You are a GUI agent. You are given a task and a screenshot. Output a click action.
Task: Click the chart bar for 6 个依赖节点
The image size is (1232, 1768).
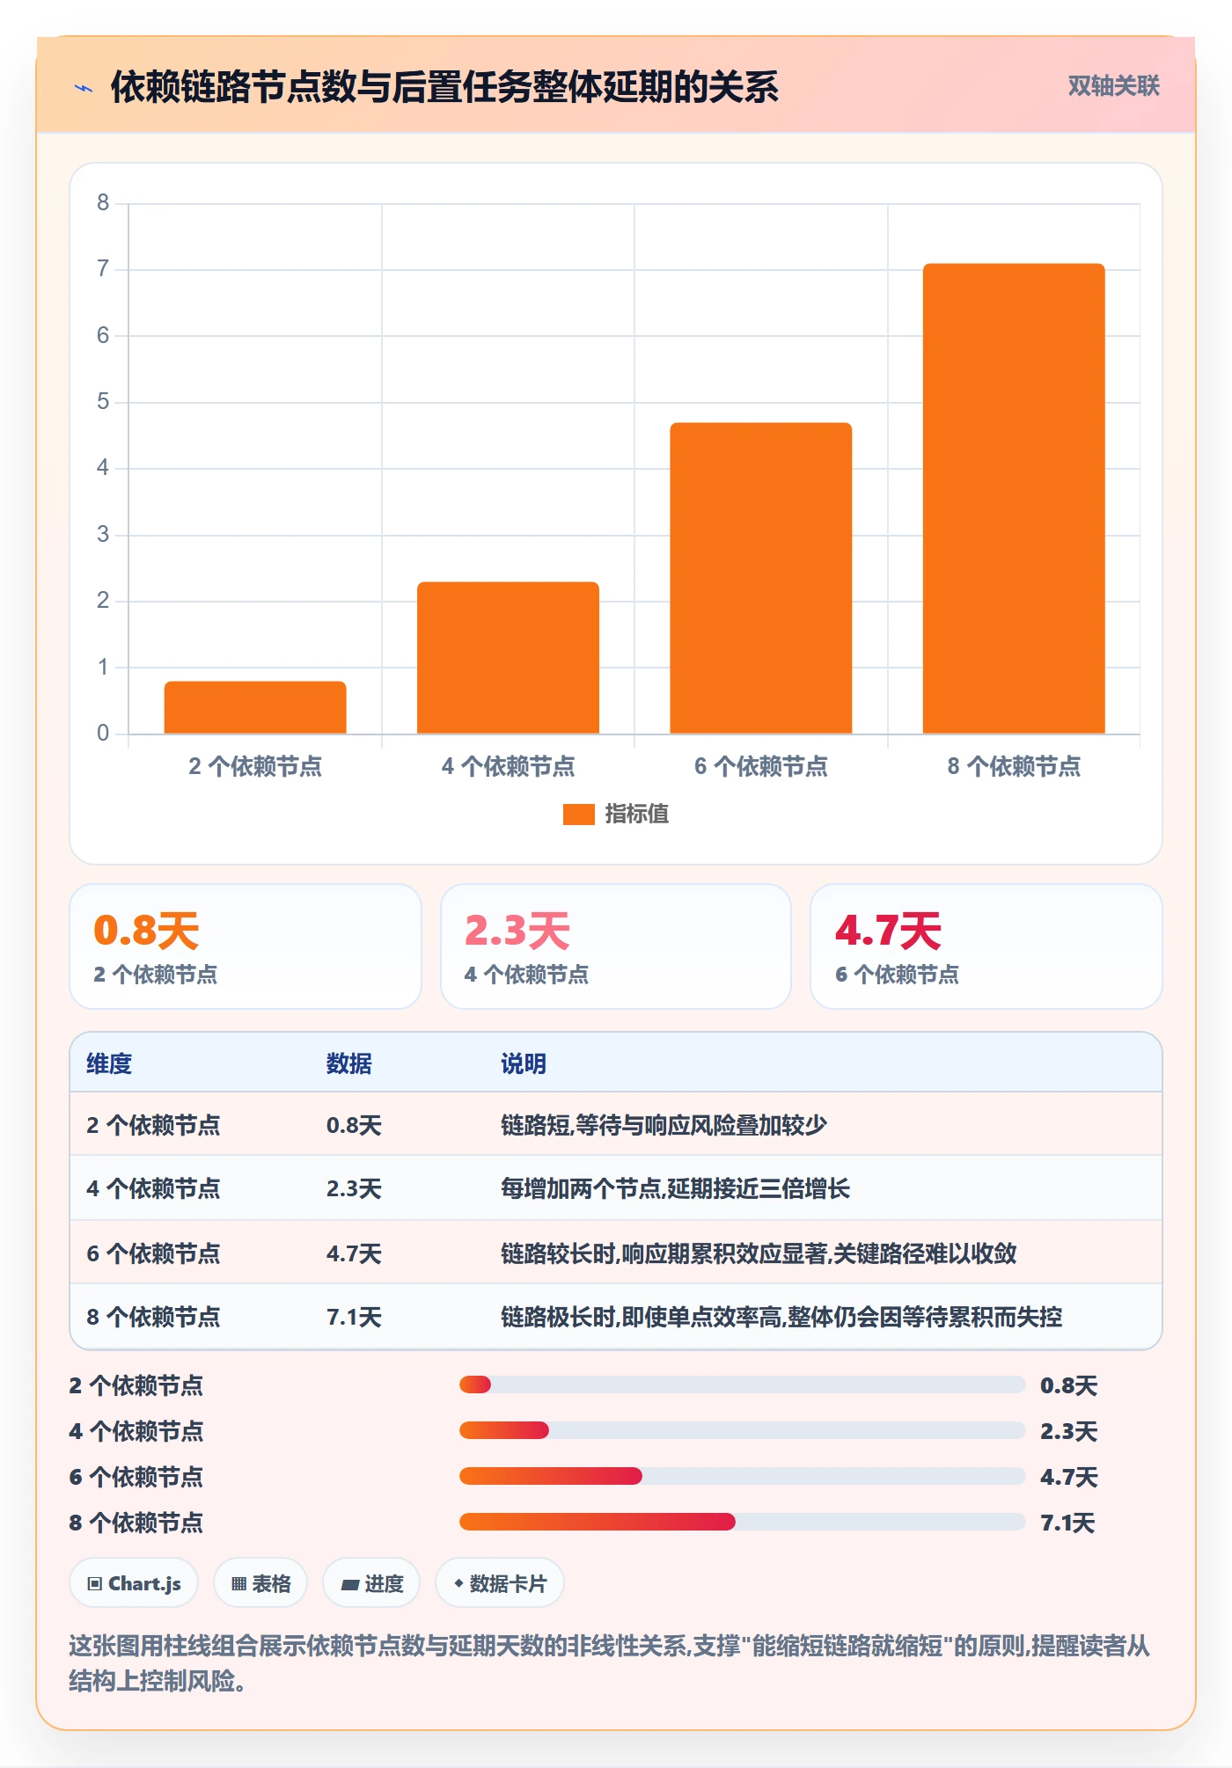pos(761,578)
